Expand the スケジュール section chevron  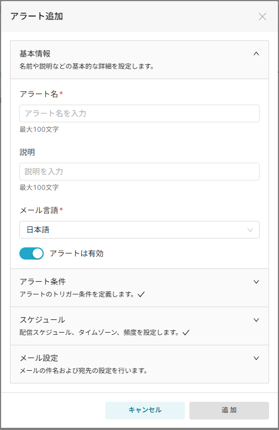[x=256, y=320]
